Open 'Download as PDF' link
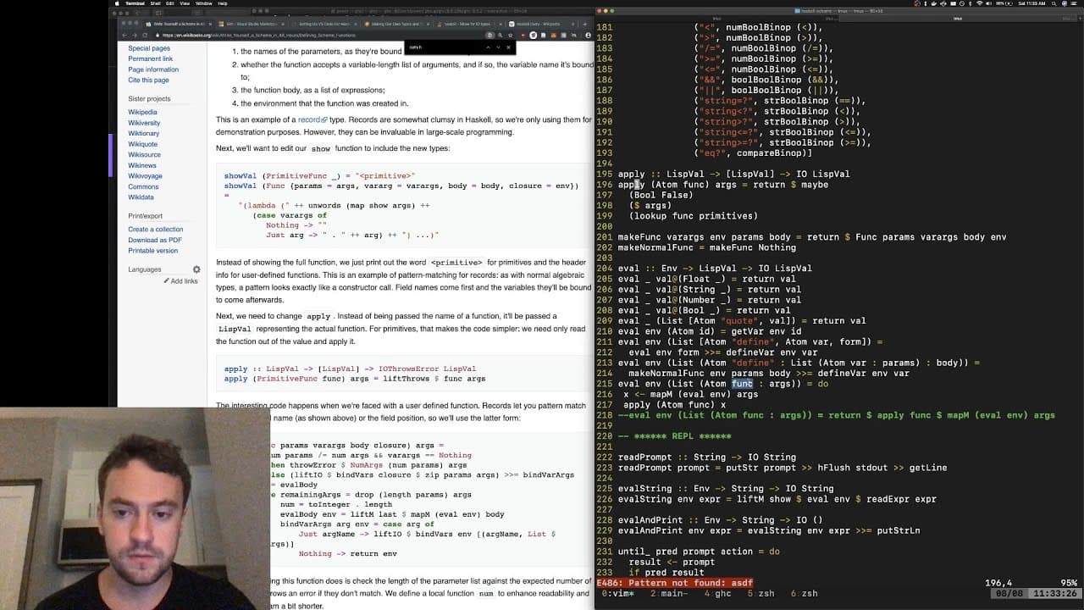Image resolution: width=1084 pixels, height=610 pixels. point(154,240)
